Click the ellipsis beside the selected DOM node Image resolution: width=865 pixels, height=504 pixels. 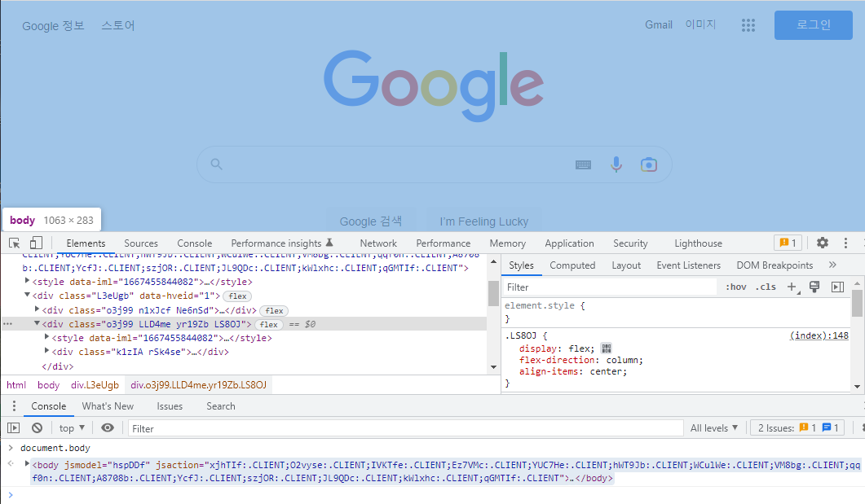(7, 324)
